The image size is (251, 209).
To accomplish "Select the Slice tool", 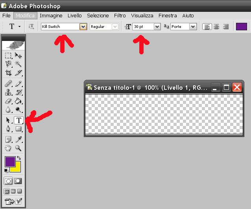I will (18, 73).
